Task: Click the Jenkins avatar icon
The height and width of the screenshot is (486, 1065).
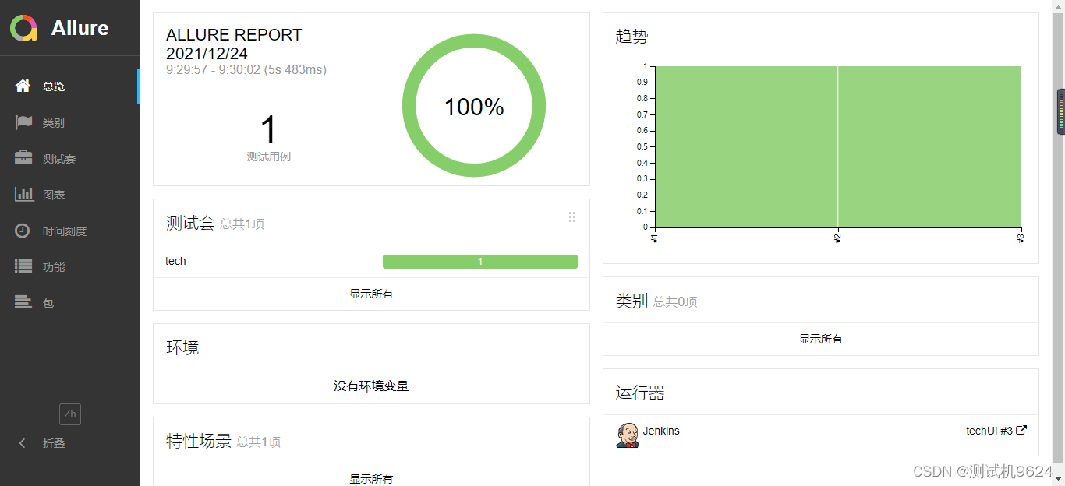Action: click(627, 435)
